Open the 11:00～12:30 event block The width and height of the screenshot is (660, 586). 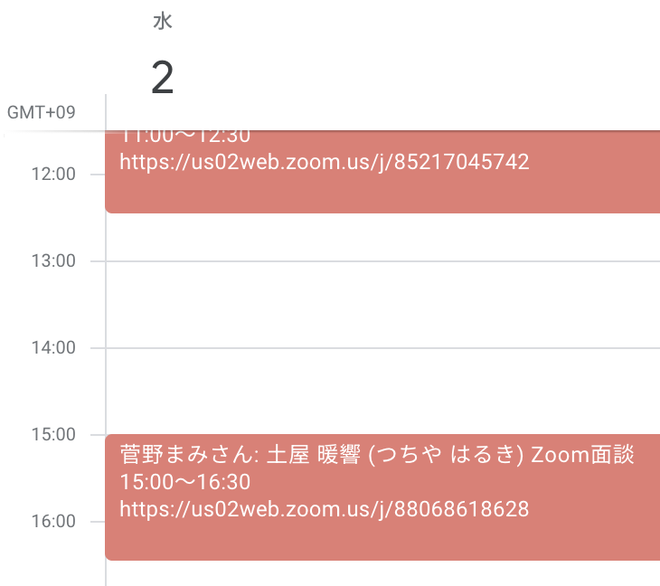[382, 172]
